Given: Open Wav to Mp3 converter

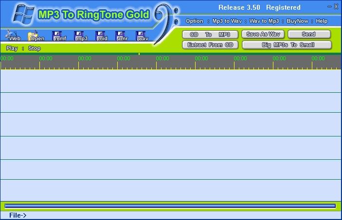Looking at the screenshot, I should click(264, 21).
